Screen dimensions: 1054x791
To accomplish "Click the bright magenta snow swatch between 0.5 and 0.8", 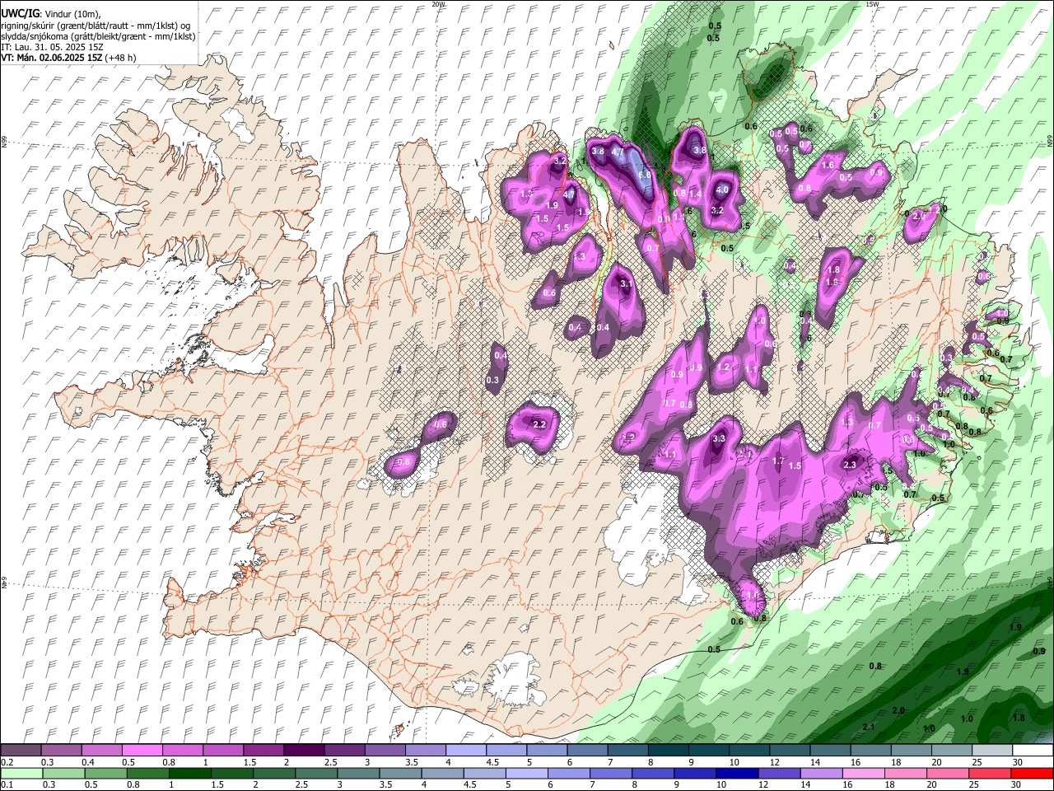I will (142, 750).
